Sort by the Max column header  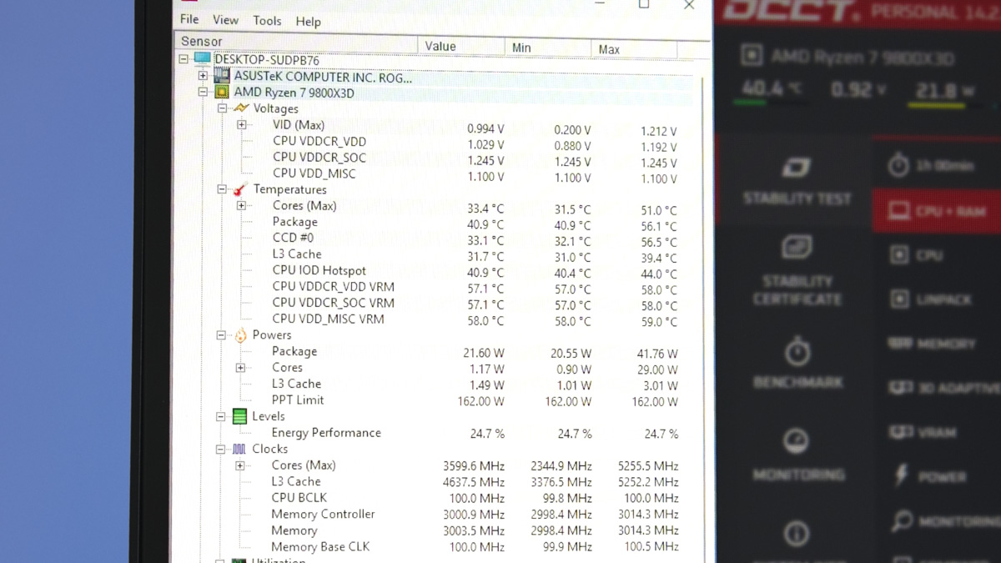pos(633,48)
